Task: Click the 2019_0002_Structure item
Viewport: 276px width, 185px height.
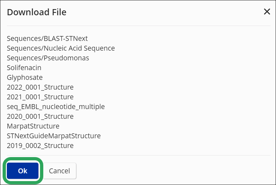Action: (40, 146)
